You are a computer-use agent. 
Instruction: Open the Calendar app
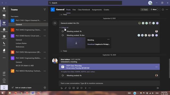pos(4,37)
